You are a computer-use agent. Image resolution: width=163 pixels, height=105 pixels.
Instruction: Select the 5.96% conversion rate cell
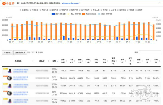tap(113, 101)
